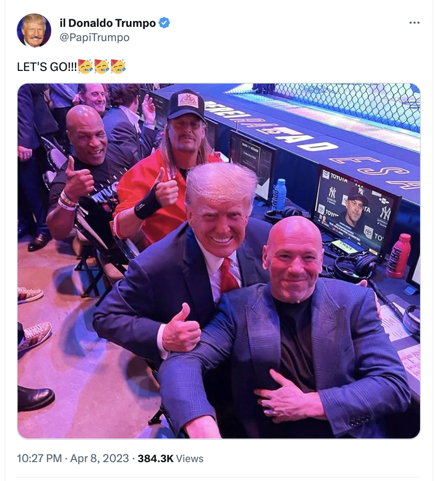Select the LET'S GO!!! tweet text
Image resolution: width=436 pixels, height=481 pixels.
click(x=47, y=67)
